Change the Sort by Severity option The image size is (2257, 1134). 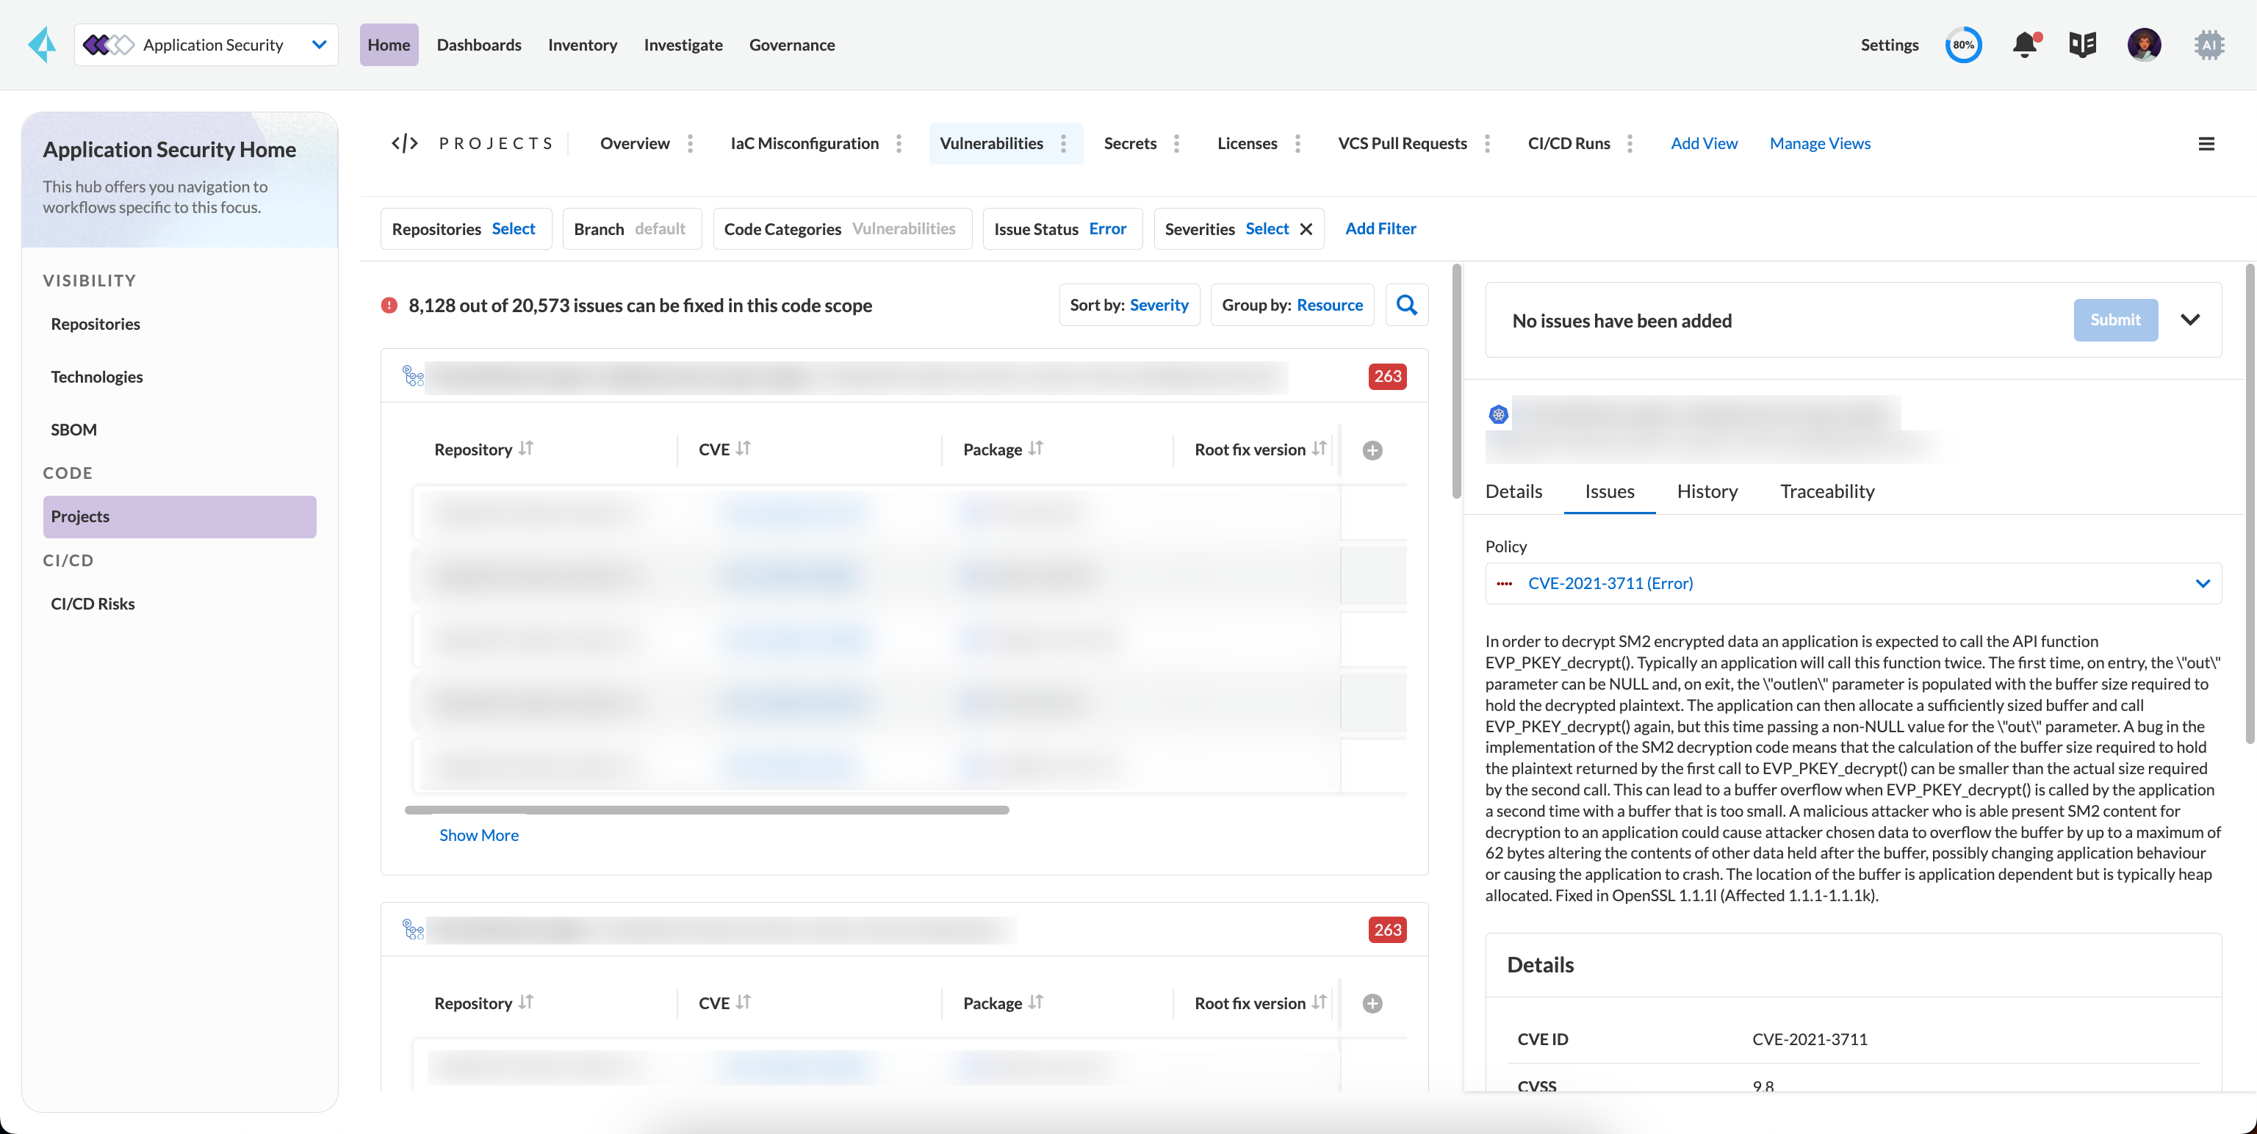(x=1129, y=305)
